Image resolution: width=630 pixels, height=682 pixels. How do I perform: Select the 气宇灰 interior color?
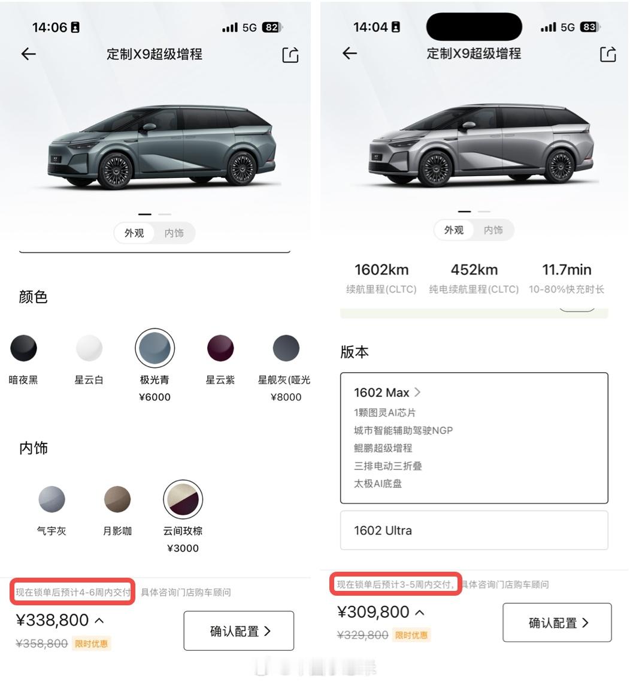pos(52,499)
